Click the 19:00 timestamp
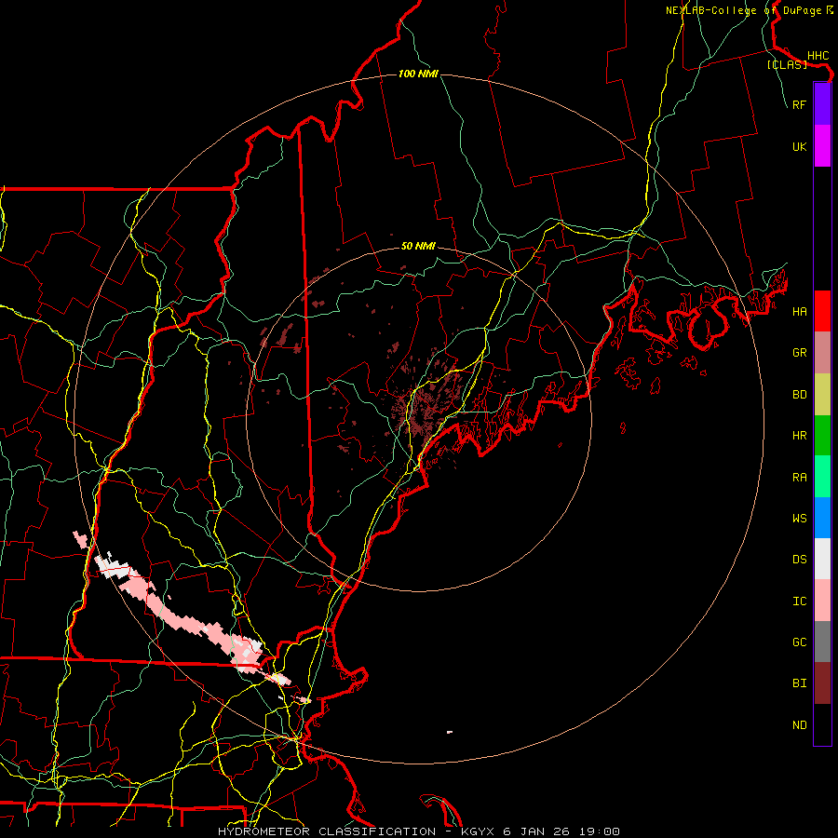This screenshot has height=838, width=838. [x=599, y=831]
